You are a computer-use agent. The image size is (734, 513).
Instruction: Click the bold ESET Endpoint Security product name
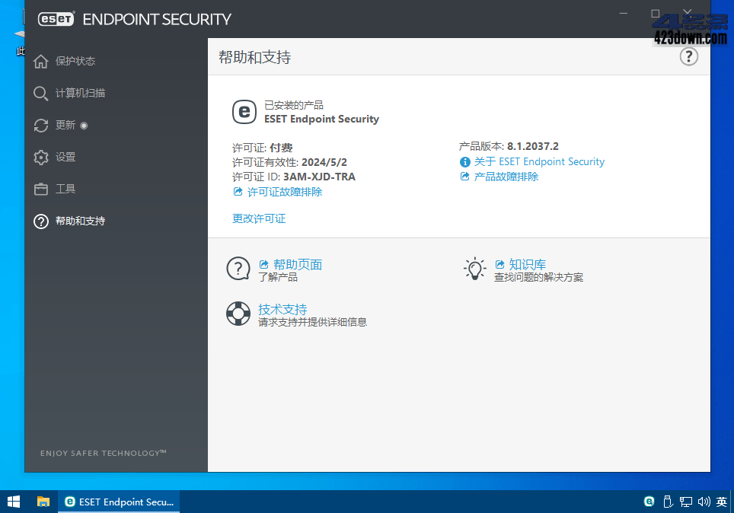pyautogui.click(x=321, y=119)
